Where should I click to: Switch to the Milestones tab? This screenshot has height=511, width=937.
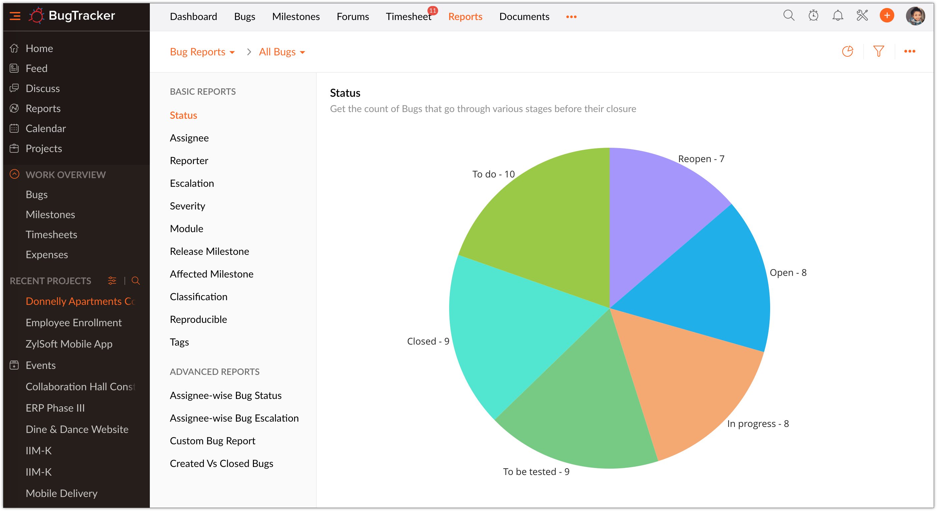[x=296, y=17]
